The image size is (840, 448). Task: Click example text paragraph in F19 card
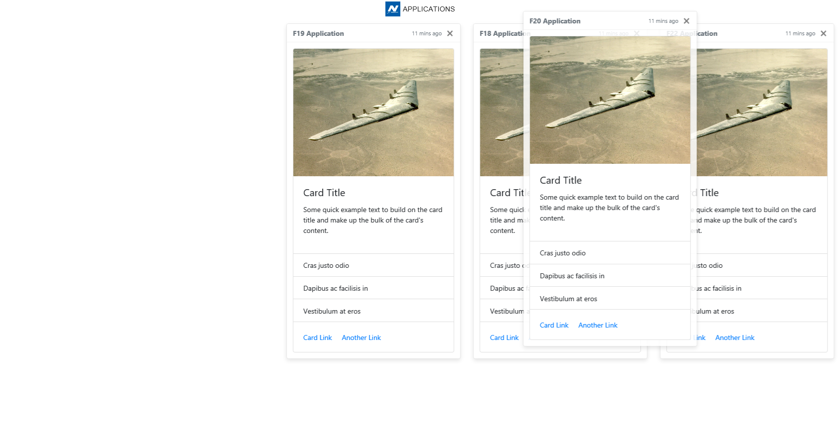[x=373, y=220]
